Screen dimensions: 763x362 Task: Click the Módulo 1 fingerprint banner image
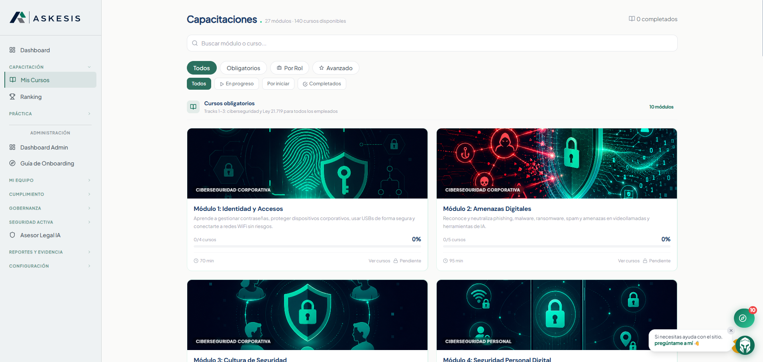point(307,163)
